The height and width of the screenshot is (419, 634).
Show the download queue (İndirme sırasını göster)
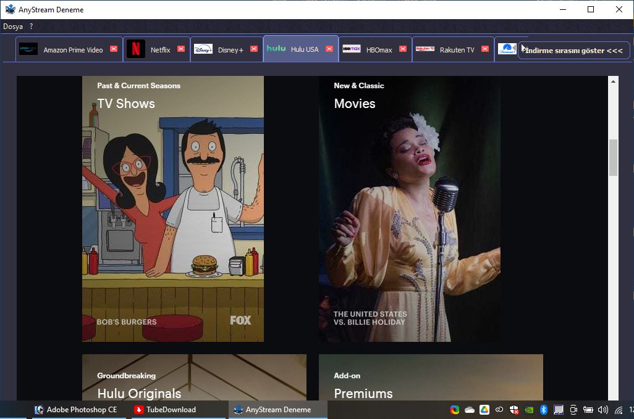coord(574,51)
